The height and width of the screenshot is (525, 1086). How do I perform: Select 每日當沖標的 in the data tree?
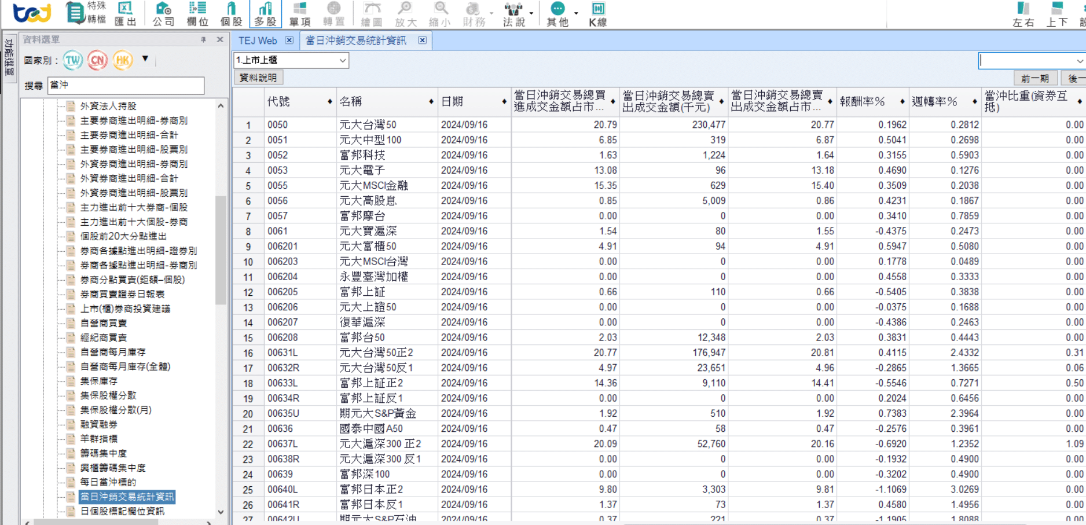pyautogui.click(x=108, y=482)
